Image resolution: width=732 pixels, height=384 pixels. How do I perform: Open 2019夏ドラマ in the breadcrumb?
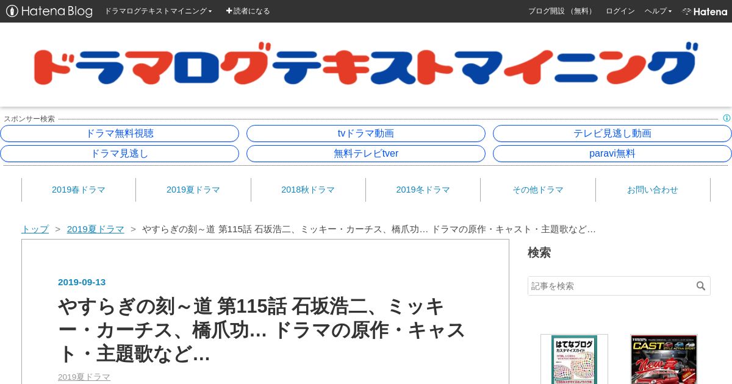pyautogui.click(x=96, y=229)
